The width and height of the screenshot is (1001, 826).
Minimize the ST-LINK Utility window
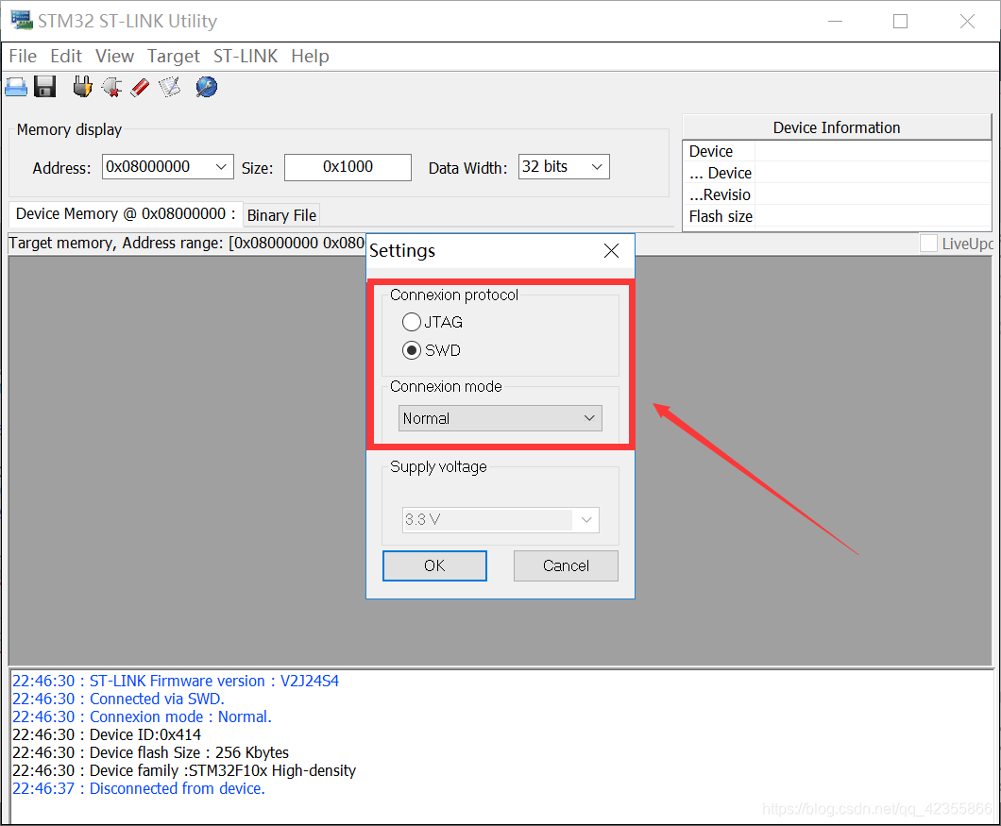[835, 21]
